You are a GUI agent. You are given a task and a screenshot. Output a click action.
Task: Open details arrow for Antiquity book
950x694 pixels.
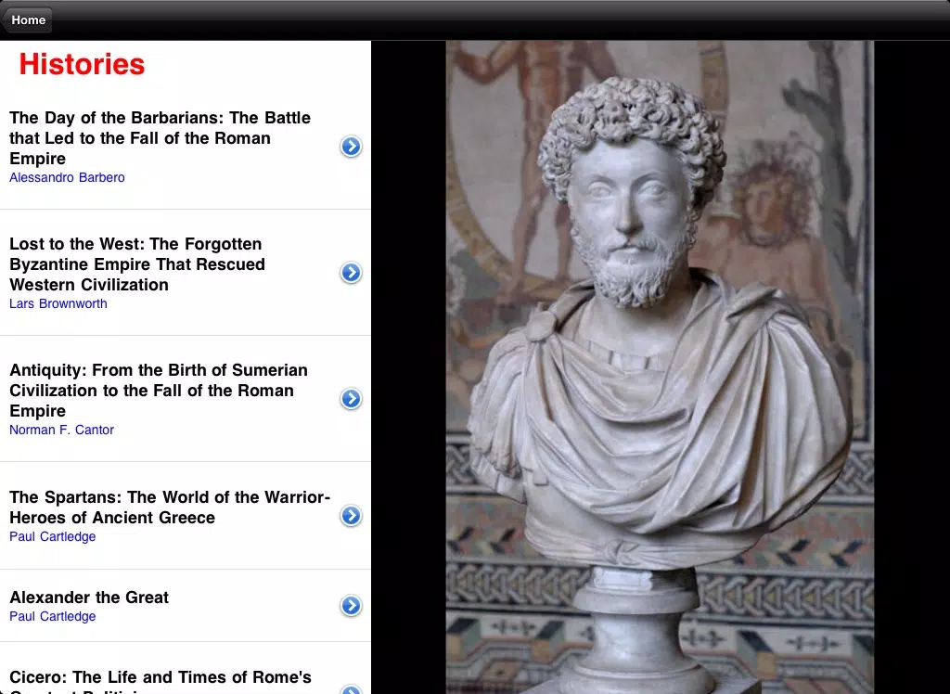[x=351, y=399]
